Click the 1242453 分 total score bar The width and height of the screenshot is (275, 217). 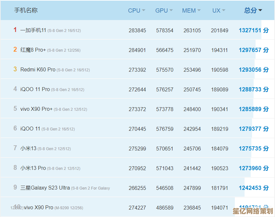pyautogui.click(x=254, y=188)
